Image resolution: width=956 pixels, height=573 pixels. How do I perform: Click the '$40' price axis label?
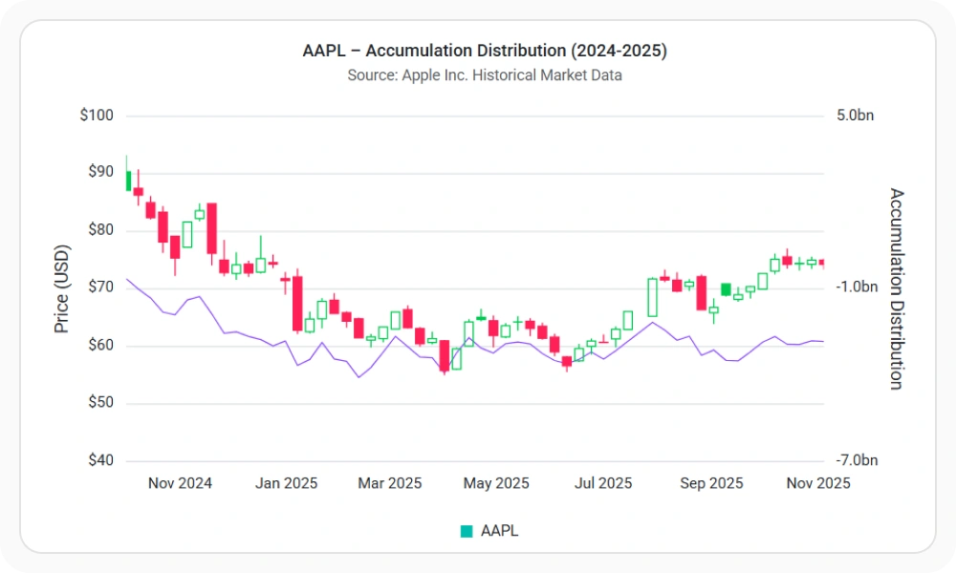pyautogui.click(x=100, y=460)
